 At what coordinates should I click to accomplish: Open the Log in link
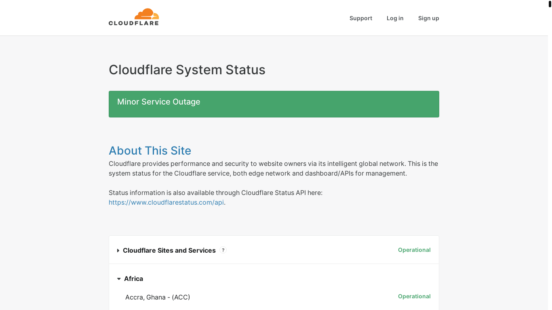395,18
